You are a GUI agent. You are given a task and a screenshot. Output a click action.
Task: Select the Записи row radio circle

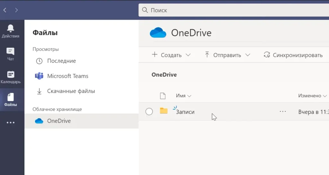point(149,111)
